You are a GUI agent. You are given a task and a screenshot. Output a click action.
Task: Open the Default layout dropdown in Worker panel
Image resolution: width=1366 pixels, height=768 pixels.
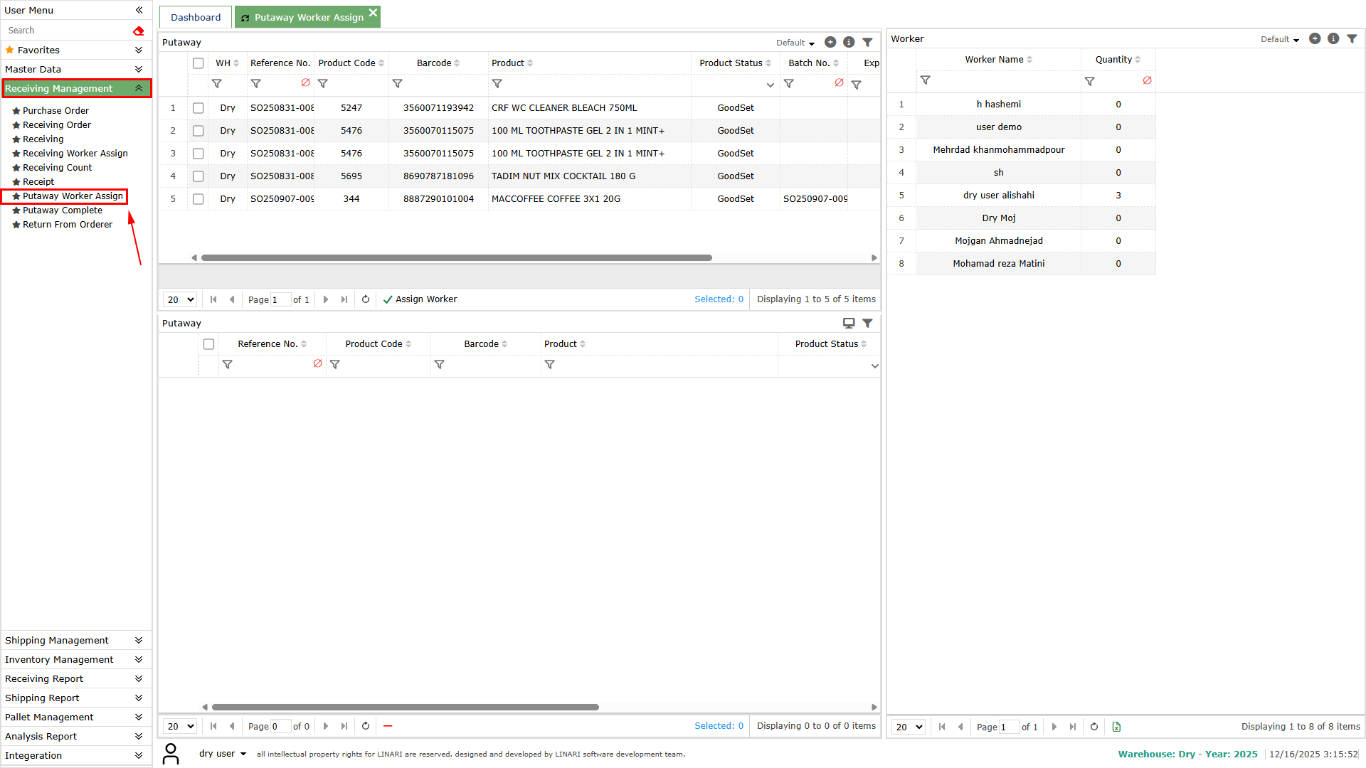click(1280, 39)
